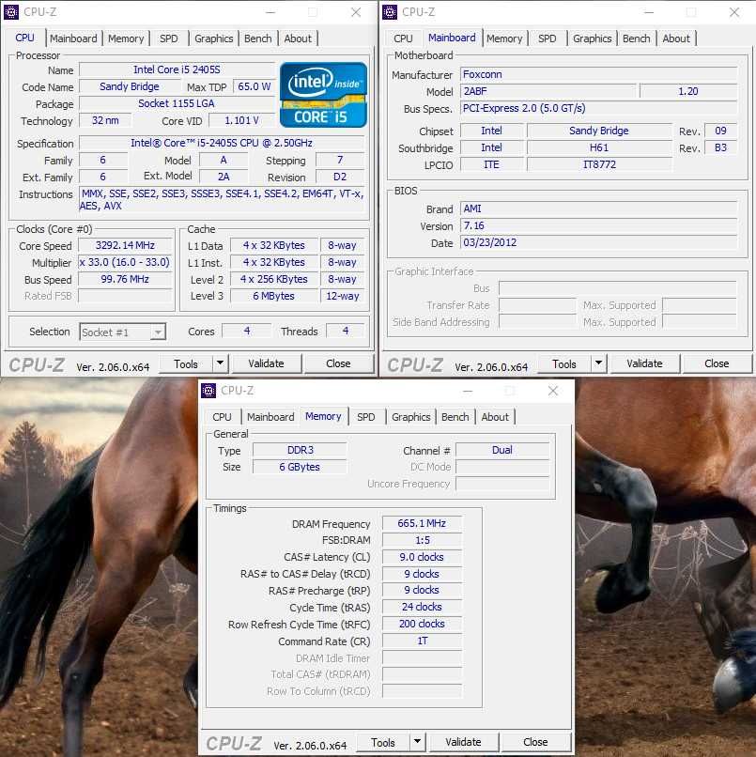The width and height of the screenshot is (756, 757).
Task: Click the tRFC value 200 clocks
Action: [x=422, y=624]
